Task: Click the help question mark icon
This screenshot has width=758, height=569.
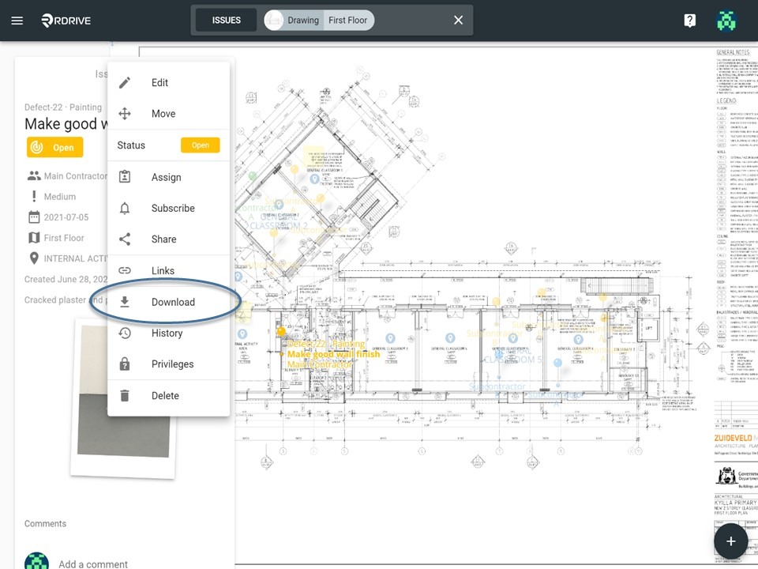Action: tap(690, 21)
